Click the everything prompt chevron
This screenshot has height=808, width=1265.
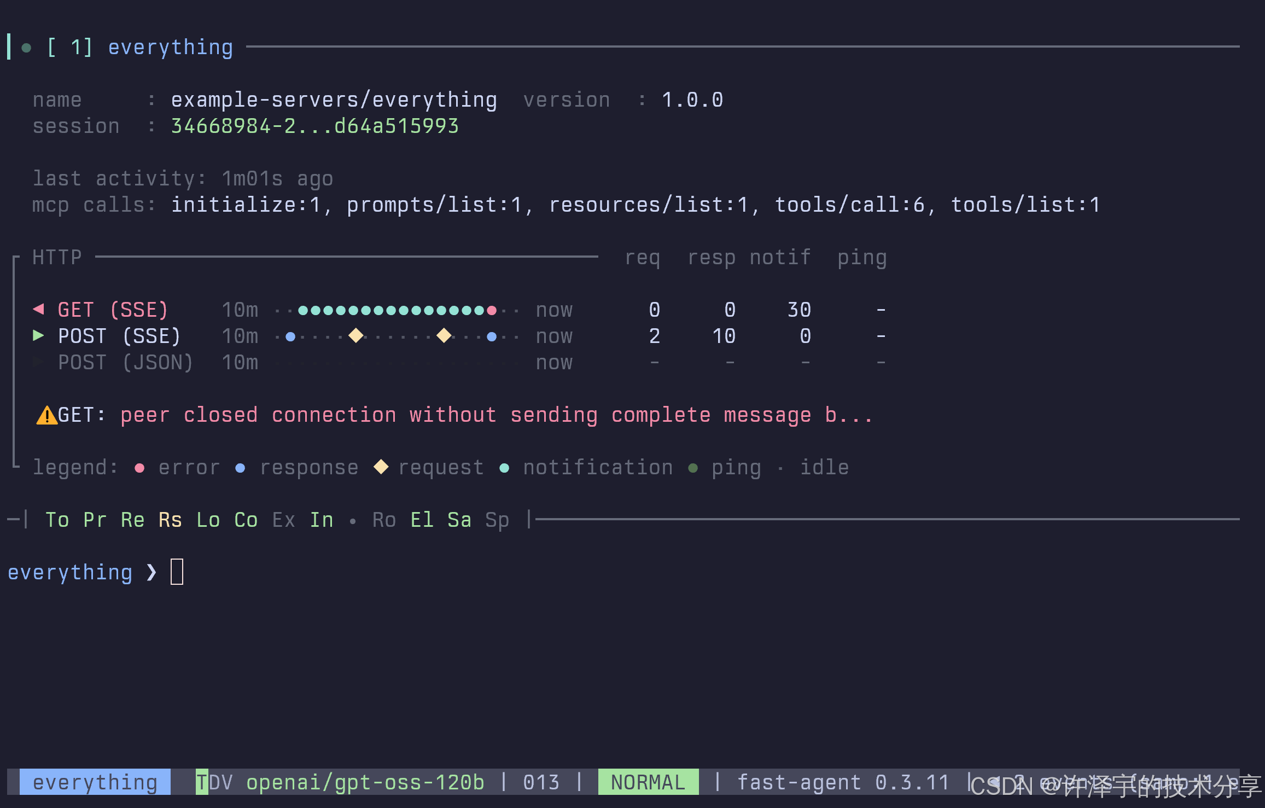[151, 572]
